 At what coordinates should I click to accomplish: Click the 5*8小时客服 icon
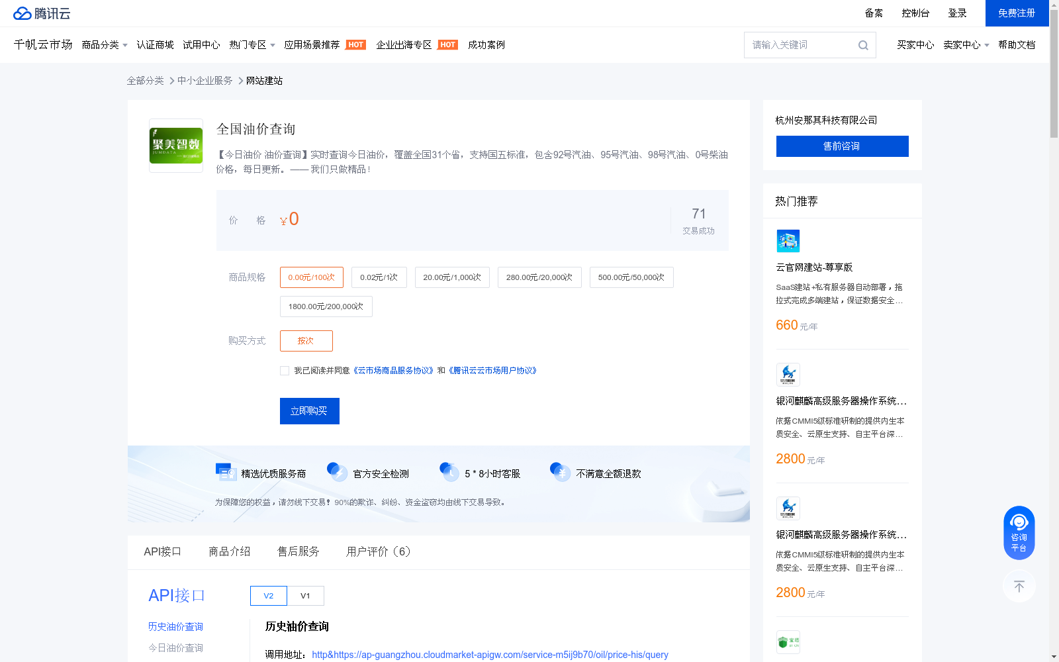pos(449,472)
